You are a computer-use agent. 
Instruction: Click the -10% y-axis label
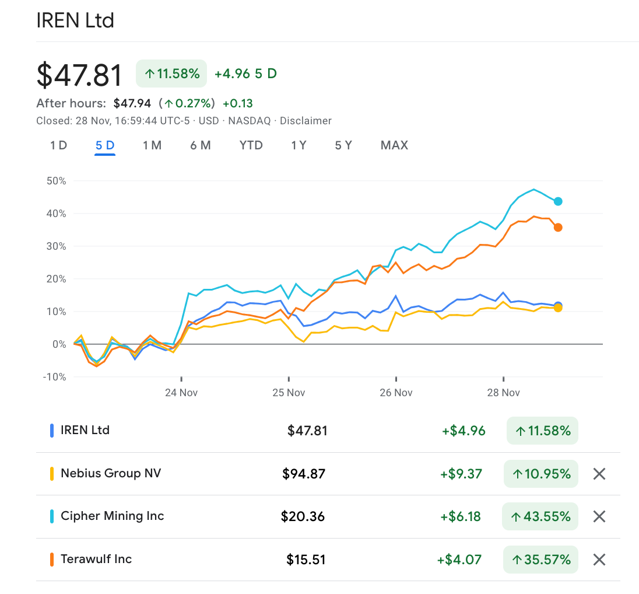(54, 376)
